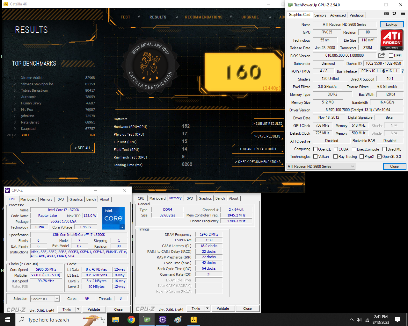
Task: Toggle the DirectCompute checkbox
Action: (x=354, y=149)
